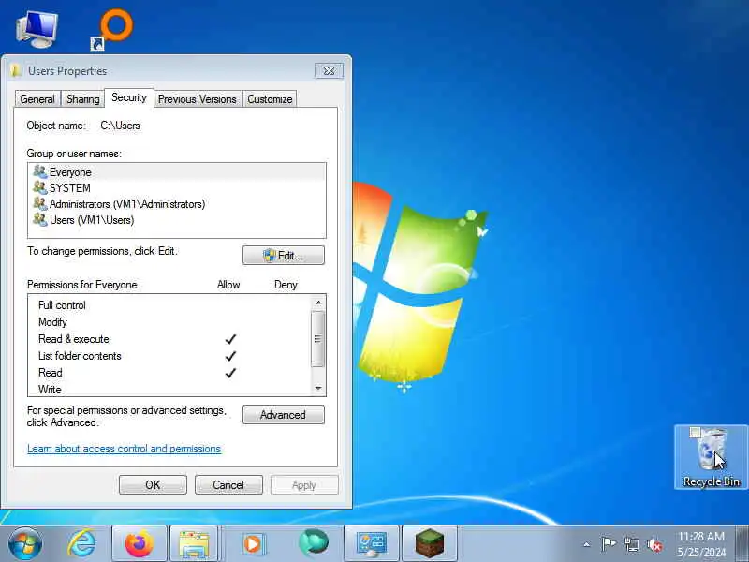The image size is (749, 562).
Task: Show hidden tray icons arrow
Action: pyautogui.click(x=587, y=544)
